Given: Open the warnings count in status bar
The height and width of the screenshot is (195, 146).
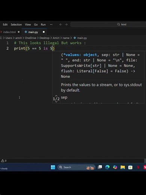Looking at the screenshot, I should pyautogui.click(x=4, y=161).
